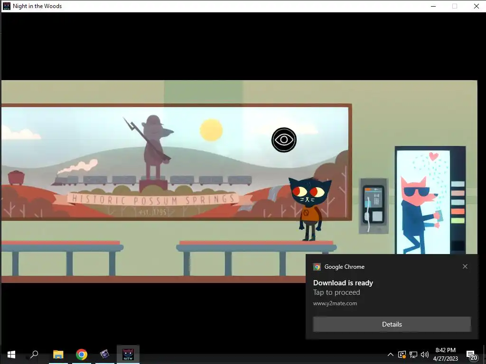Click the bench under Mae
Viewport: 486px width, 364px height.
click(x=256, y=258)
